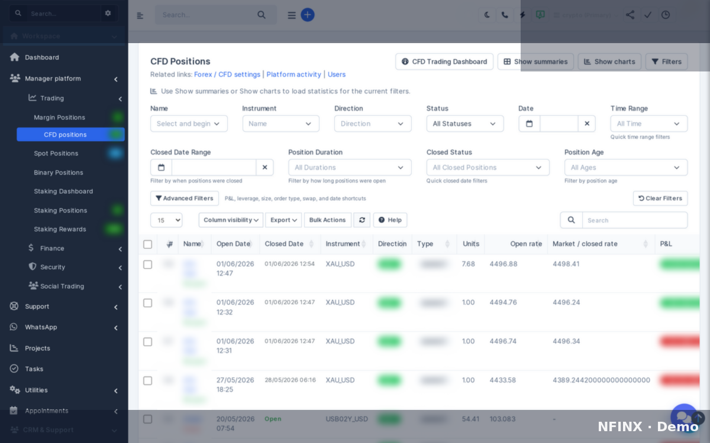The height and width of the screenshot is (443, 710).
Task: Expand the Finance sidebar section
Action: tap(75, 248)
